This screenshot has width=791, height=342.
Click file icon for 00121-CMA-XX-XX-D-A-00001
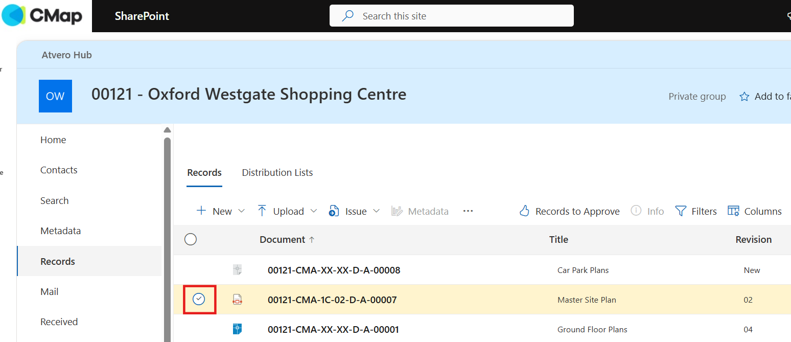click(237, 329)
